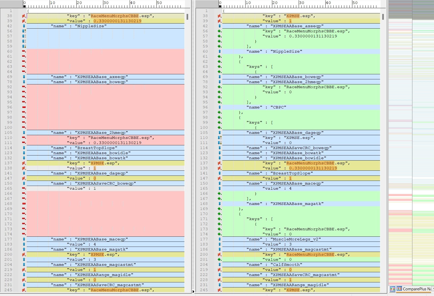Click "MuscleMoreLegs_v2" in the right pane
Image resolution: width=434 pixels, height=296 pixels.
click(x=296, y=239)
